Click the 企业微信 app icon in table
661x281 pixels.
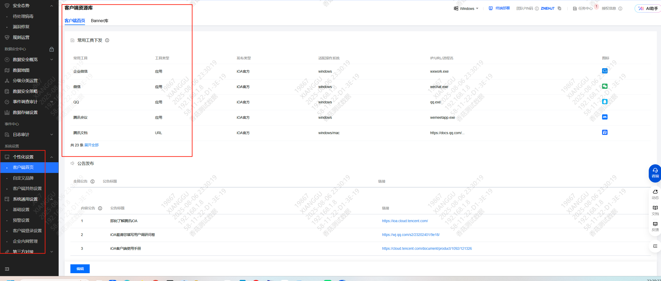[605, 71]
